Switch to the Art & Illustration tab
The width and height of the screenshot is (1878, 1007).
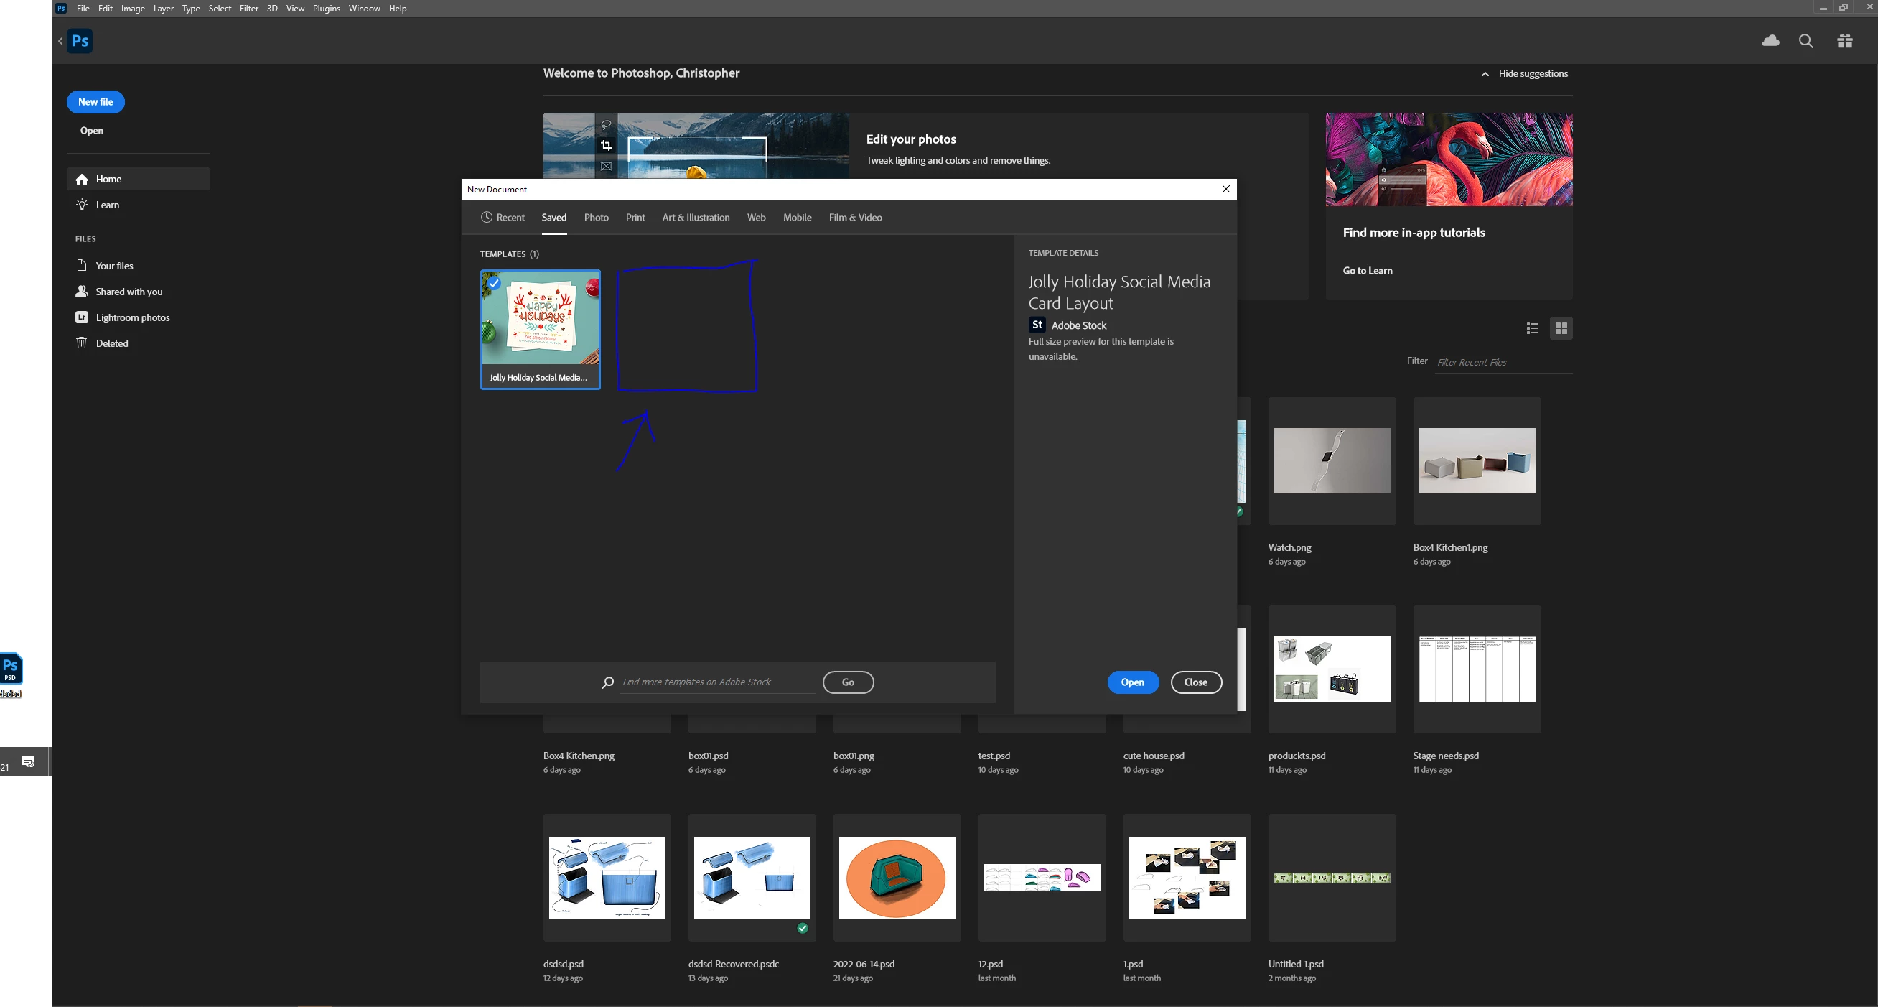click(x=696, y=218)
